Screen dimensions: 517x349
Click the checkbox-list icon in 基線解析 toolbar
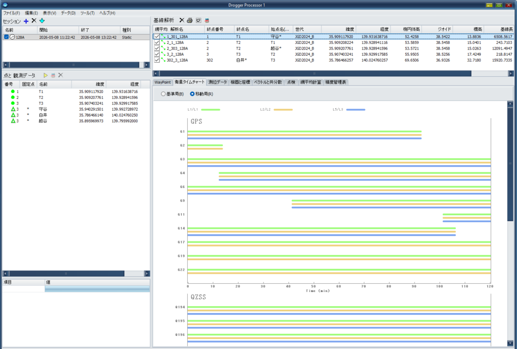click(x=198, y=20)
